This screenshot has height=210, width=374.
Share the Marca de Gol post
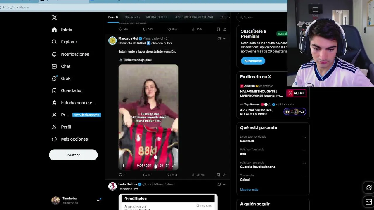pos(225,175)
